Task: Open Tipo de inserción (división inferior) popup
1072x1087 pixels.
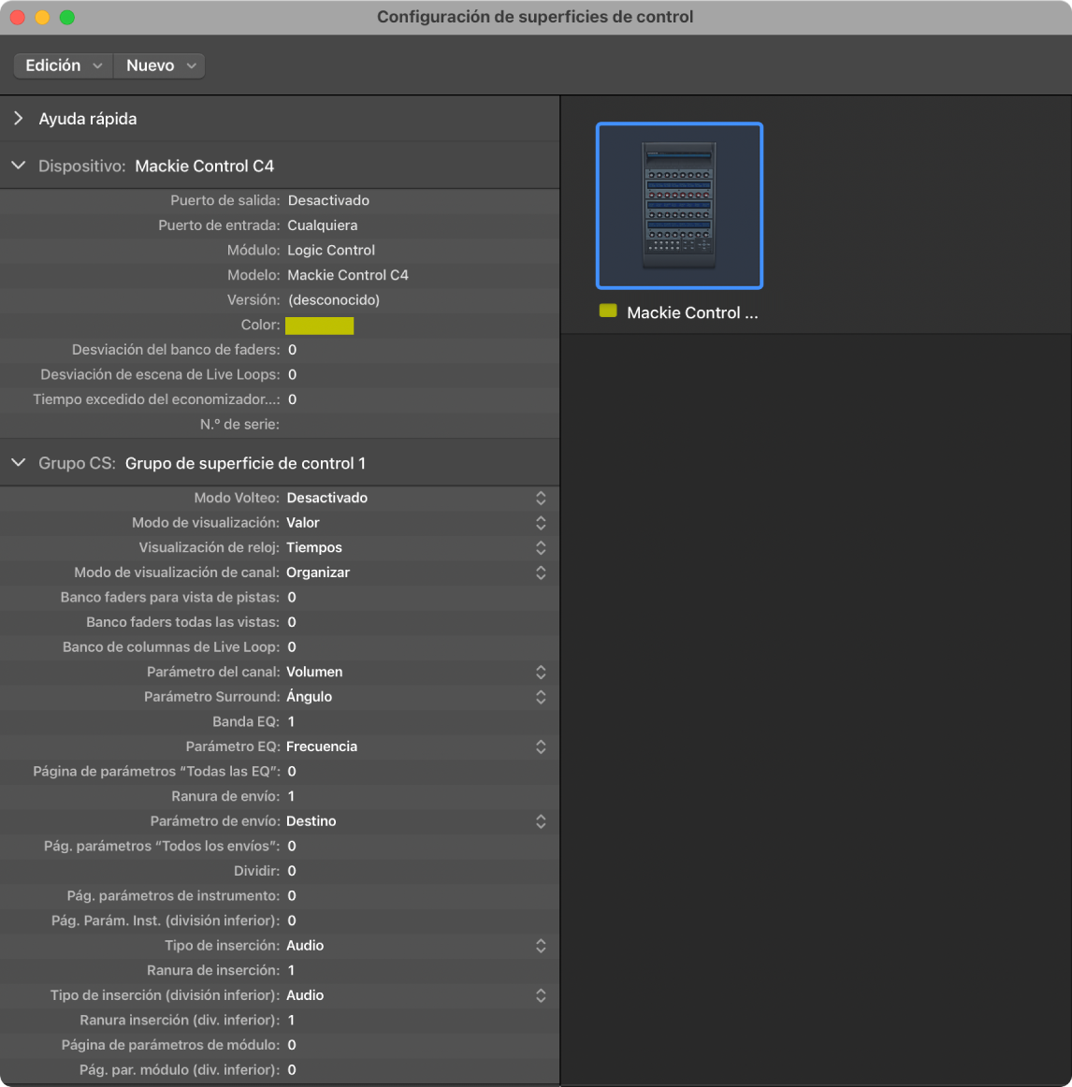Action: pos(541,994)
